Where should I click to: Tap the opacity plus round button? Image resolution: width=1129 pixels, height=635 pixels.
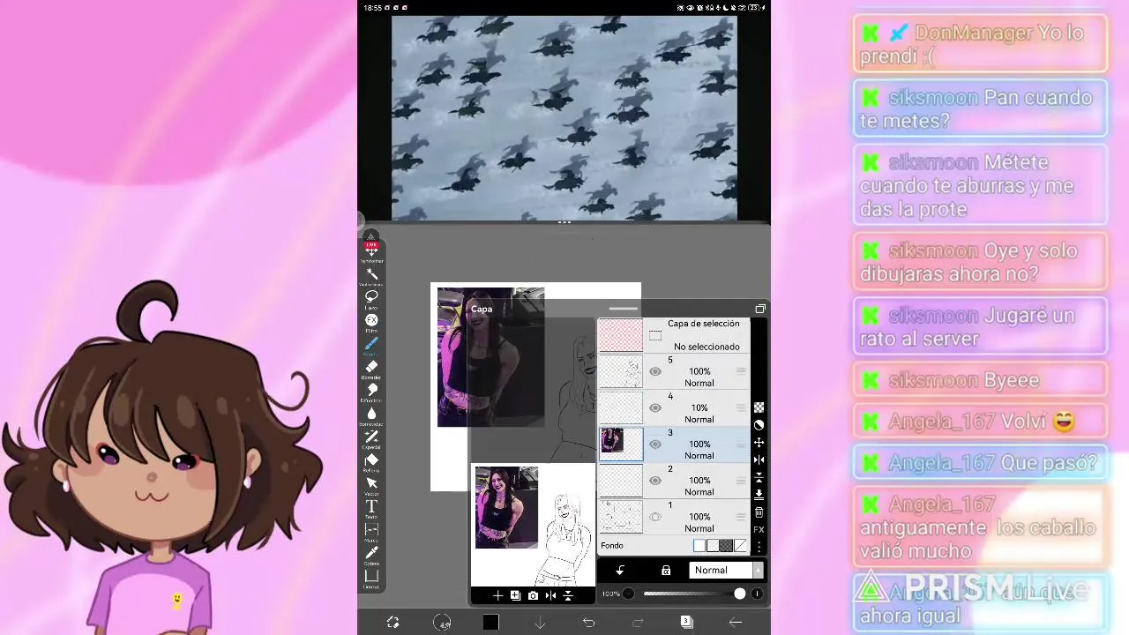point(757,594)
